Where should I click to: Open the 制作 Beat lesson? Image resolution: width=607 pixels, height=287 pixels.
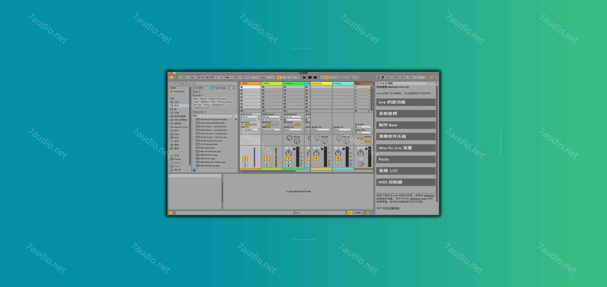pyautogui.click(x=406, y=125)
